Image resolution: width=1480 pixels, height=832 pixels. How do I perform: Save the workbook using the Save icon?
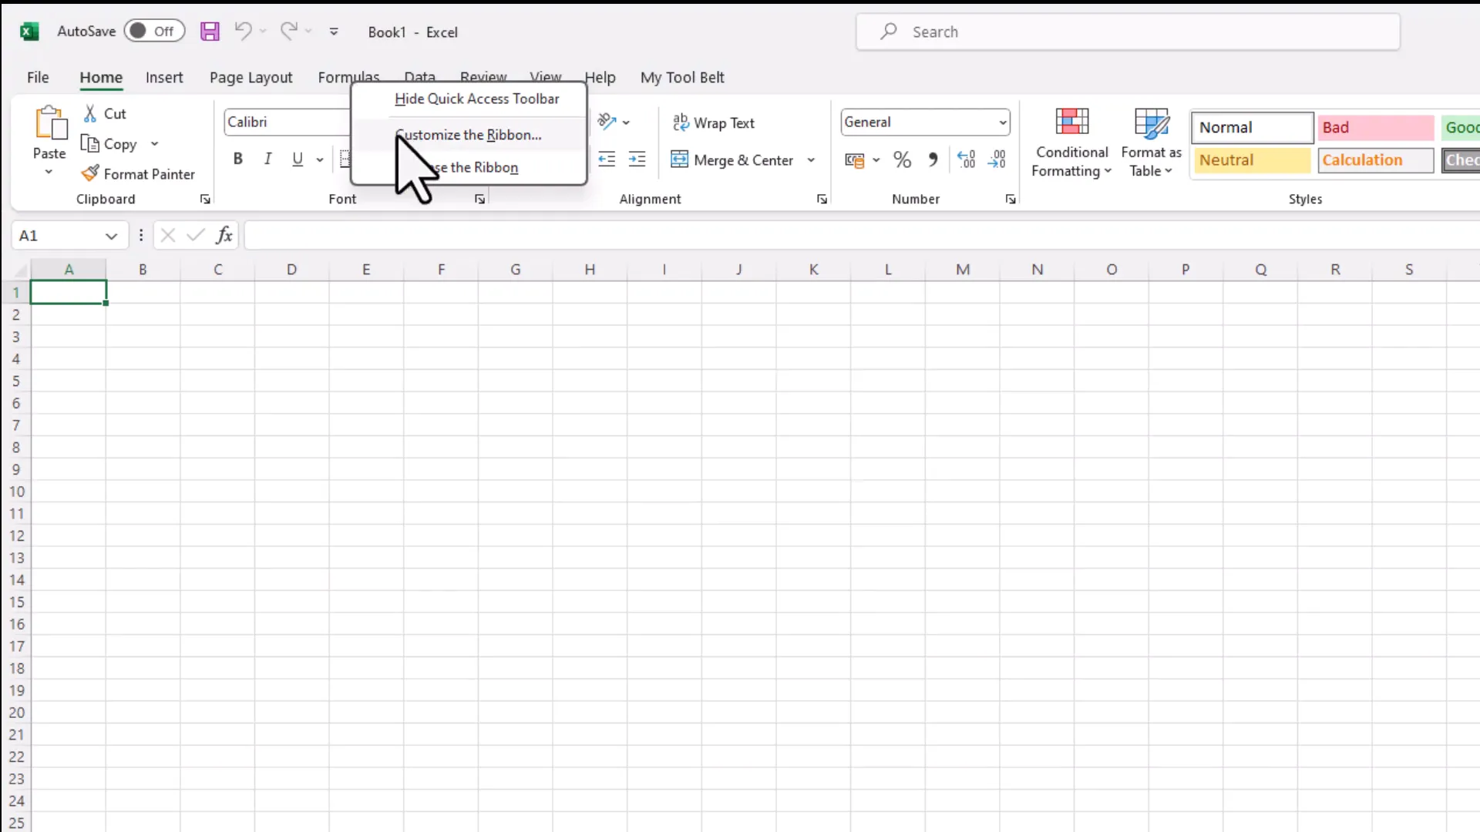click(210, 31)
